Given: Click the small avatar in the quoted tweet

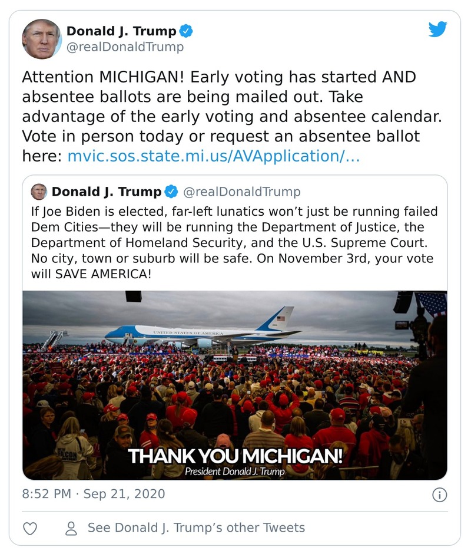Looking at the screenshot, I should [39, 190].
